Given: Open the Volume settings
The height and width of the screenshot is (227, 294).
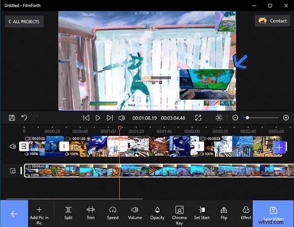Looking at the screenshot, I should click(x=135, y=213).
